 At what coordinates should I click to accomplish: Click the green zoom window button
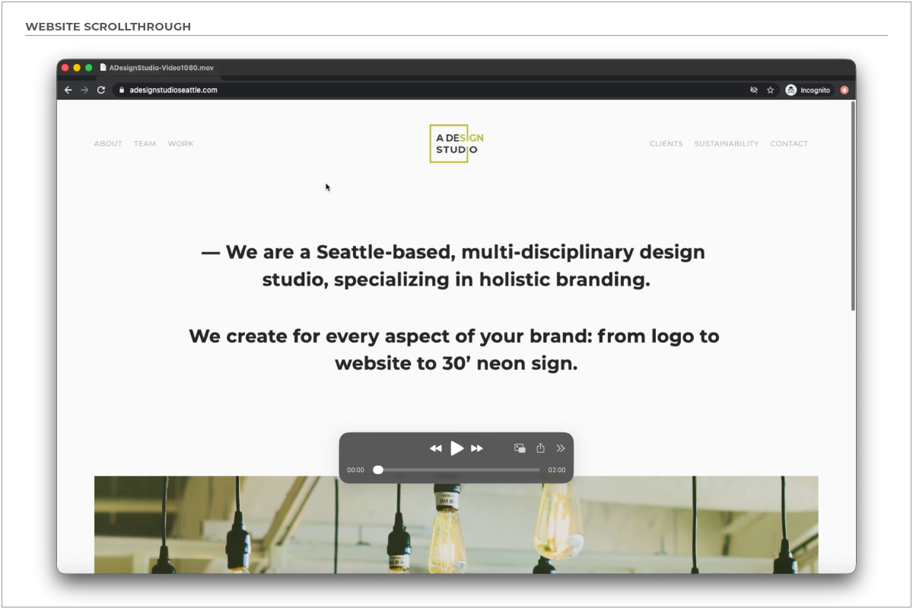pos(89,68)
